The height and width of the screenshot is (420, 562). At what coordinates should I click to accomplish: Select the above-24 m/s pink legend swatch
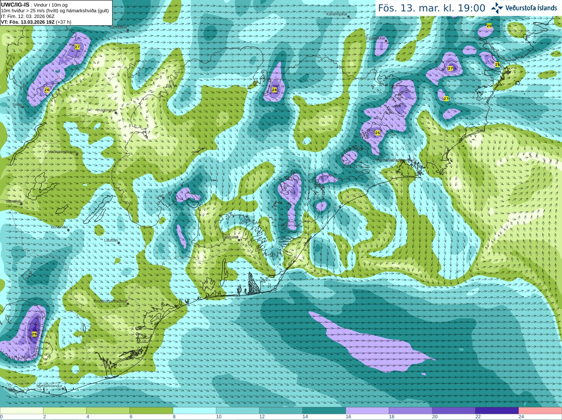(540, 411)
